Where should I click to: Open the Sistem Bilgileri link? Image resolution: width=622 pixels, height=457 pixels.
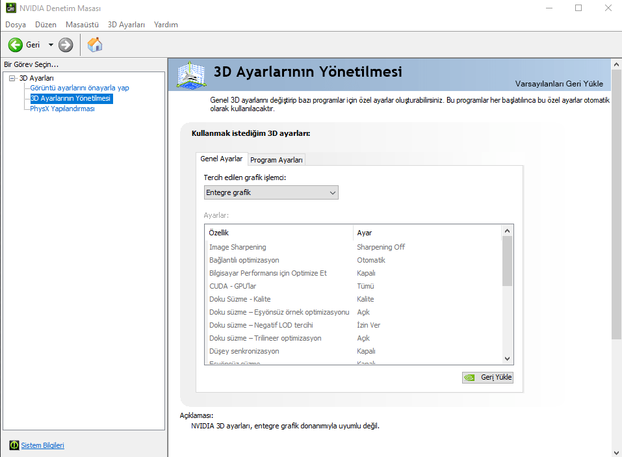[x=42, y=445]
